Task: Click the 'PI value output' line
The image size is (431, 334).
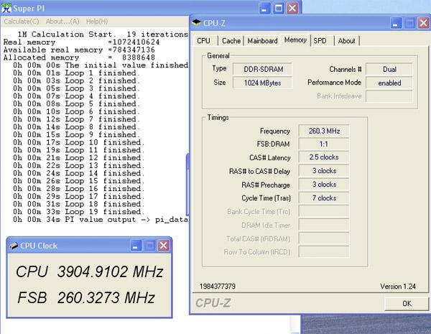Action: (x=101, y=219)
